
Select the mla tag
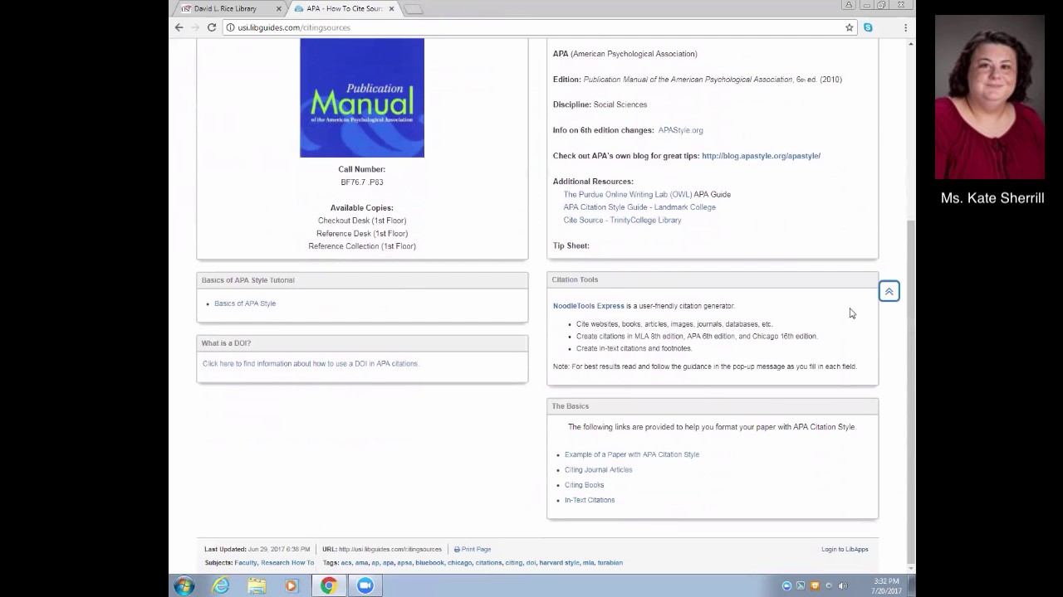[588, 563]
